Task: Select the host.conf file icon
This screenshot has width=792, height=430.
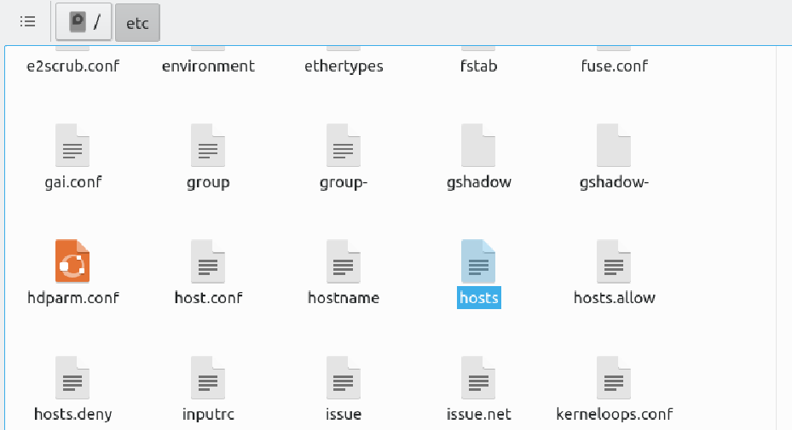Action: pos(208,261)
